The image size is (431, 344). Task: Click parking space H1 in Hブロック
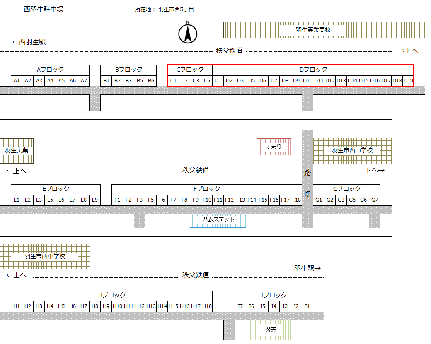17,306
